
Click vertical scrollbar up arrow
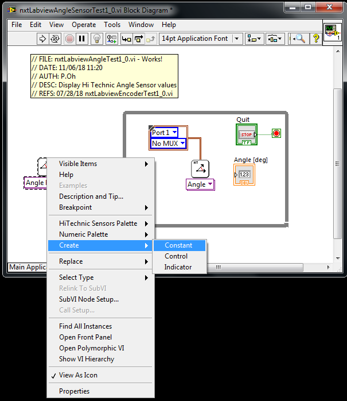(338, 51)
